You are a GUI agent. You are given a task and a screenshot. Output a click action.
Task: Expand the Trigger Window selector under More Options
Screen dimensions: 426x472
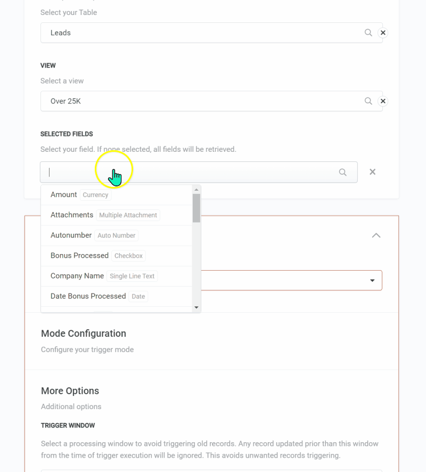click(x=213, y=469)
